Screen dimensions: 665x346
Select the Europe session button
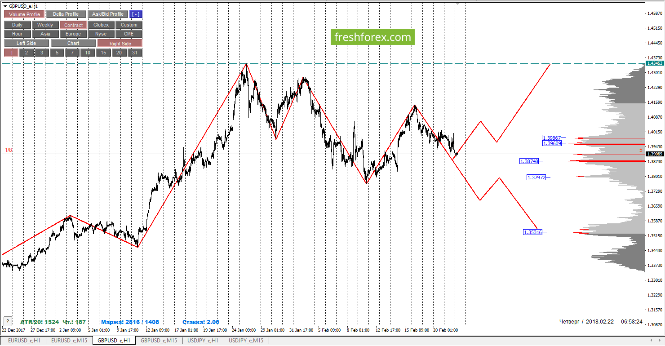73,34
